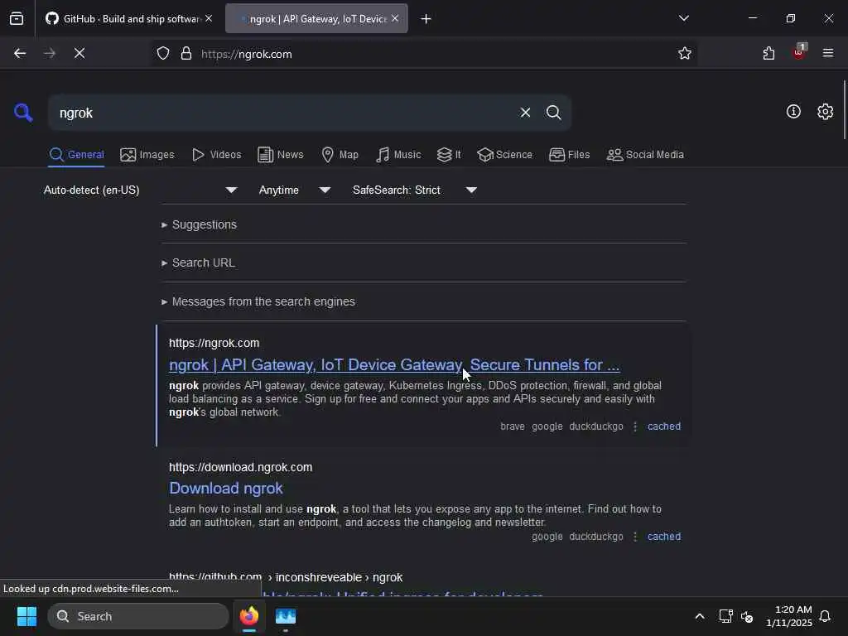Clear the ngrok search query
Viewport: 848px width, 636px height.
pos(525,113)
